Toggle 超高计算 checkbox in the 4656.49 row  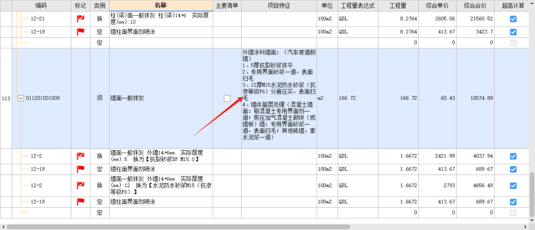[x=513, y=186]
